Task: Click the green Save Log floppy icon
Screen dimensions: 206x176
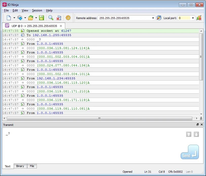Action: tap(42, 18)
